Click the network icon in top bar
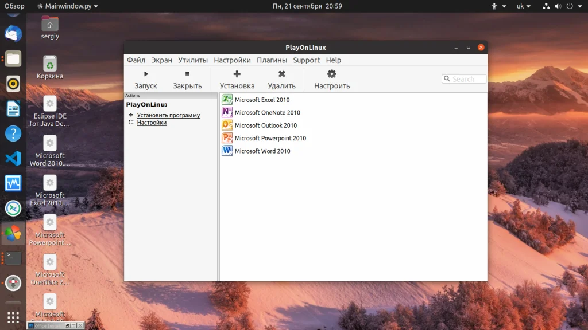Screen dimensions: 588x330 546,6
